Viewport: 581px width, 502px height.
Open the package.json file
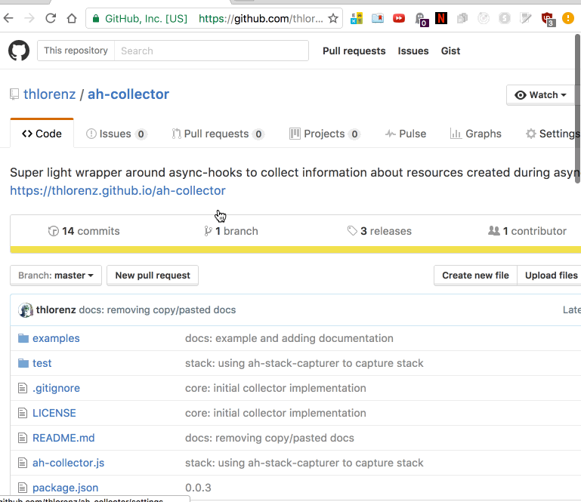65,488
